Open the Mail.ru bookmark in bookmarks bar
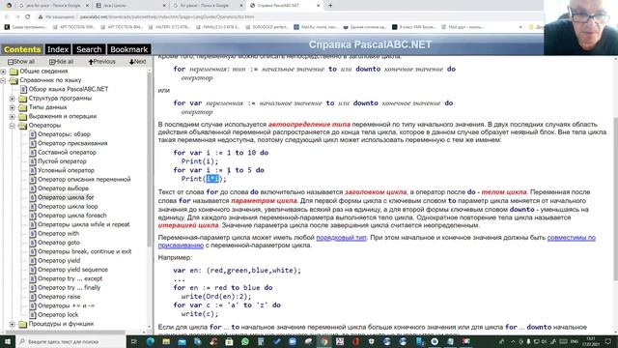 coord(317,27)
